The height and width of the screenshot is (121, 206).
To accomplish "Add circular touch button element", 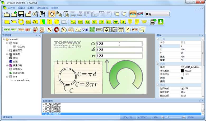I will (x=21, y=22).
